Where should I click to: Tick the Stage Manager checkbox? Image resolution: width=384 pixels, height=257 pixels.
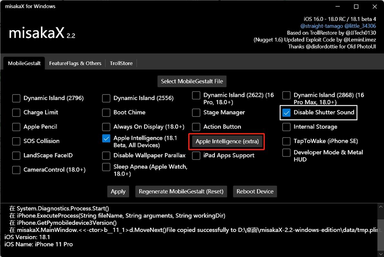click(x=196, y=113)
